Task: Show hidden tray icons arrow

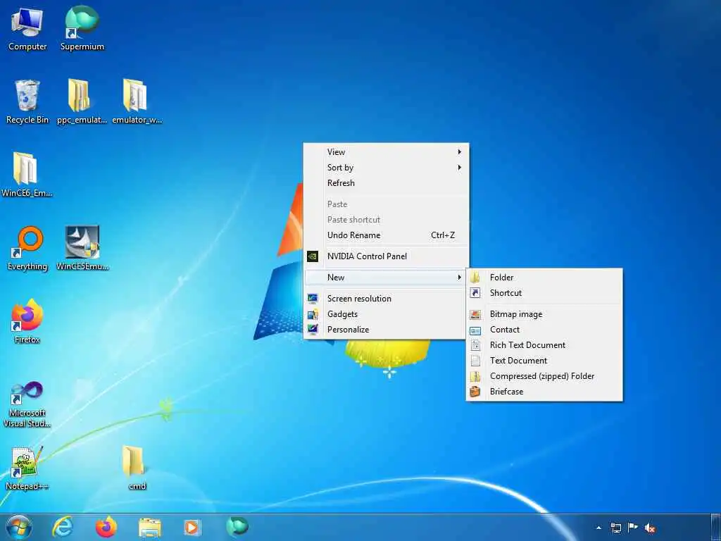Action: pyautogui.click(x=598, y=528)
